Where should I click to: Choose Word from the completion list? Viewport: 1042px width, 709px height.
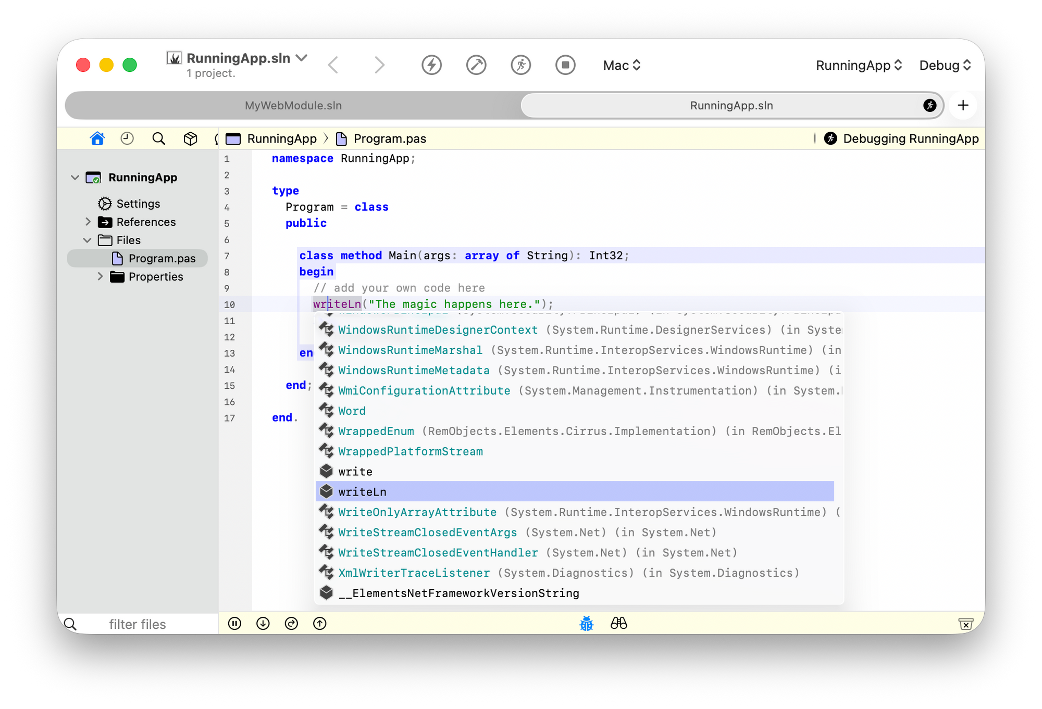pos(575,411)
